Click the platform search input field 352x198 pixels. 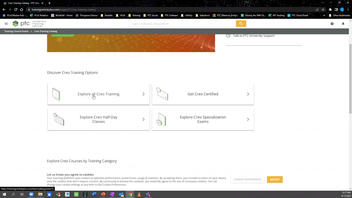183,24
